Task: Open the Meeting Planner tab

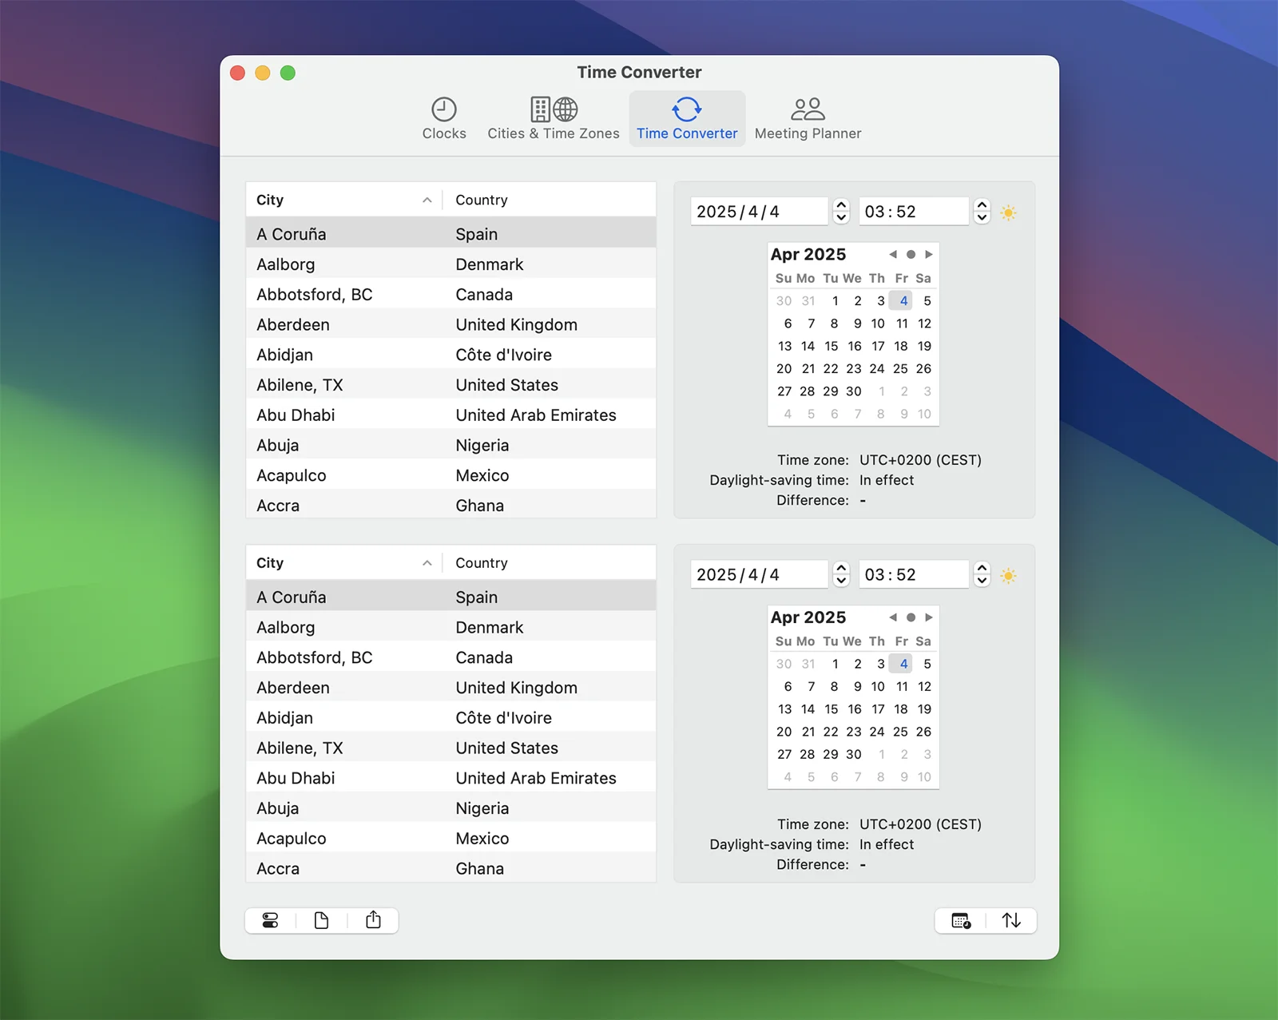Action: click(807, 118)
